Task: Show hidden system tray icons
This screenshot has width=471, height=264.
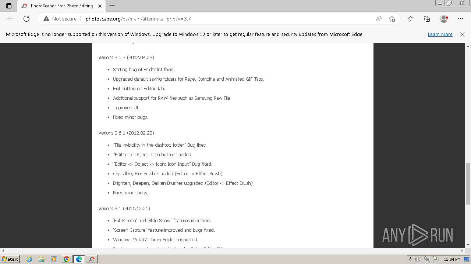Action: coord(411,259)
